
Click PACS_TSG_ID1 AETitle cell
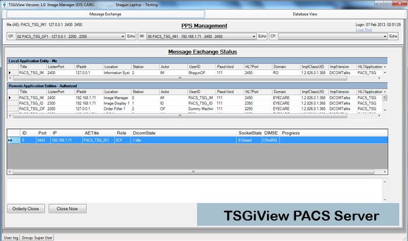tap(99, 140)
